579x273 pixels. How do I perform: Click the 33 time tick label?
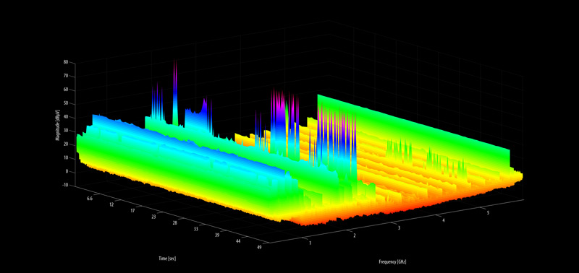(x=195, y=229)
